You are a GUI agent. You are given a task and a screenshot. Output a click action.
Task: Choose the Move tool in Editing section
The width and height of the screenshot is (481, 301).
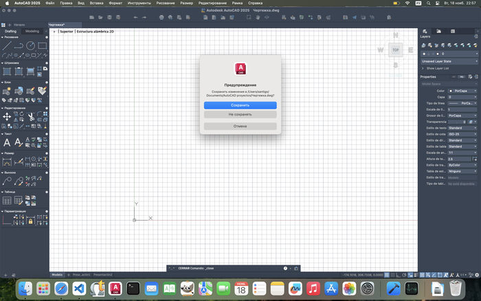pos(6,117)
